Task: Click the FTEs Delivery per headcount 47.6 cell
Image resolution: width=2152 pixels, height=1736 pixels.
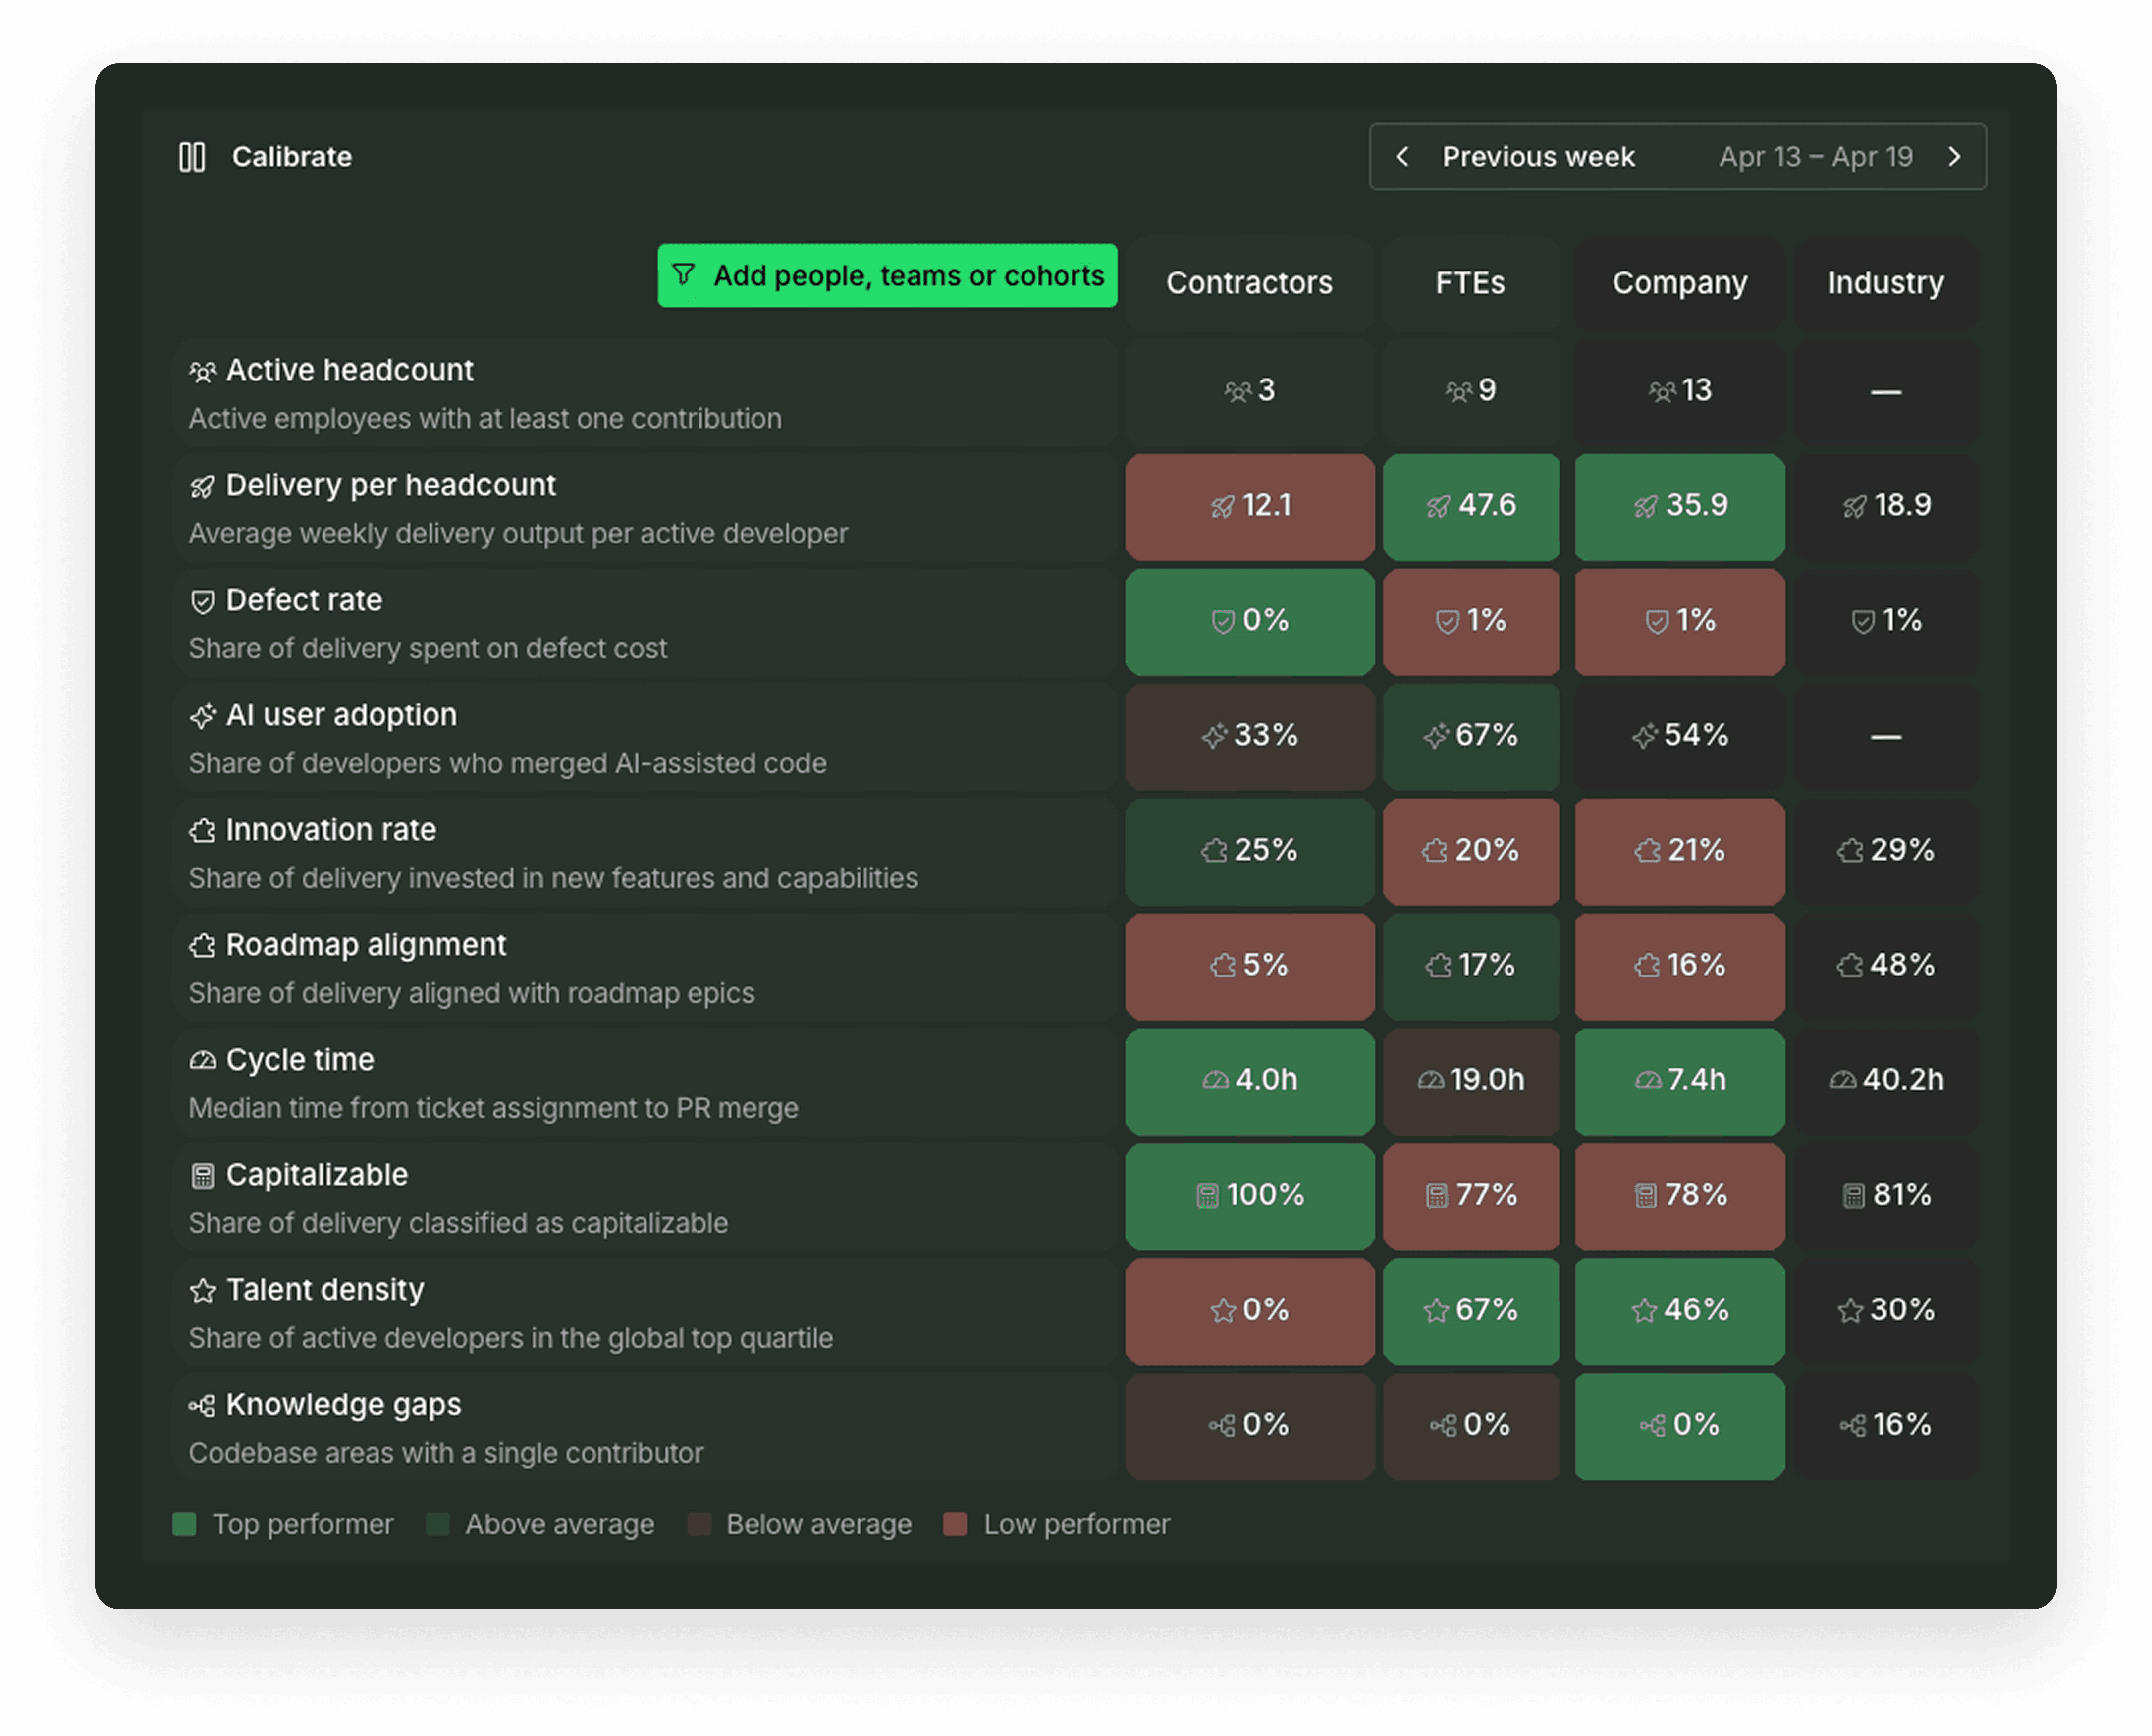Action: (1470, 506)
